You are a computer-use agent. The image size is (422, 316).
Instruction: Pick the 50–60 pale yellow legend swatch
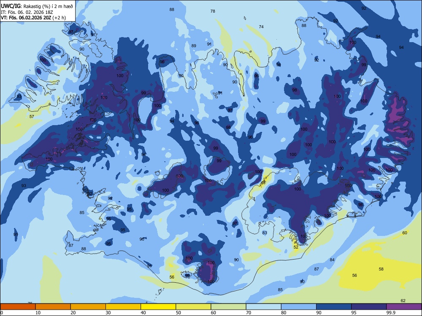[x=193, y=307]
